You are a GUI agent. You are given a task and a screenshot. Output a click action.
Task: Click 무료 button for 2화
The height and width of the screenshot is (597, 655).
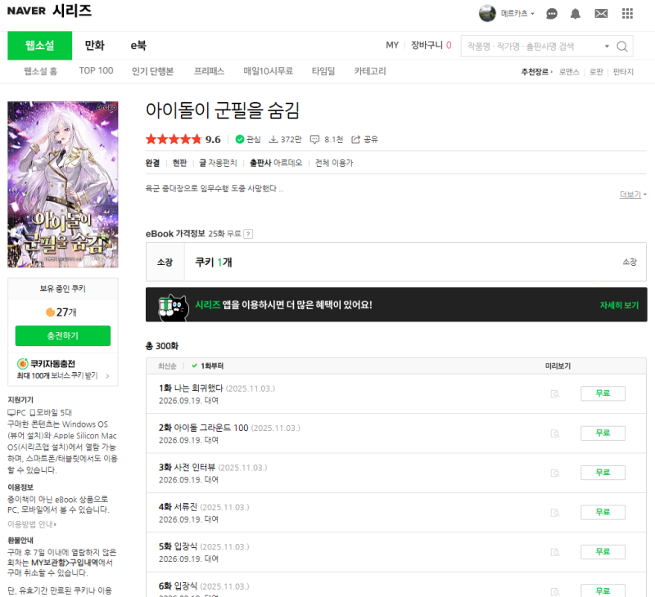[603, 433]
